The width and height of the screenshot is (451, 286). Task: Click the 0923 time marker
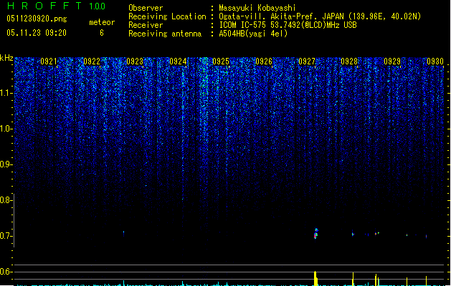[x=135, y=61]
